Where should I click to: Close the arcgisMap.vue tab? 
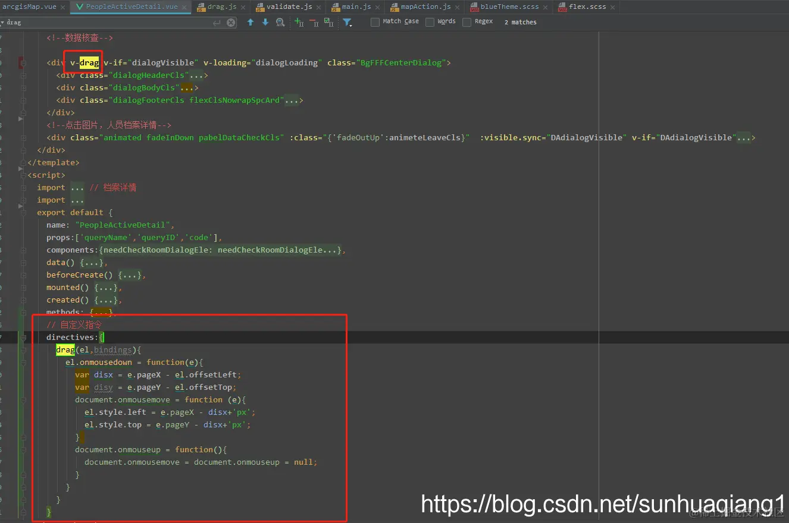(62, 7)
